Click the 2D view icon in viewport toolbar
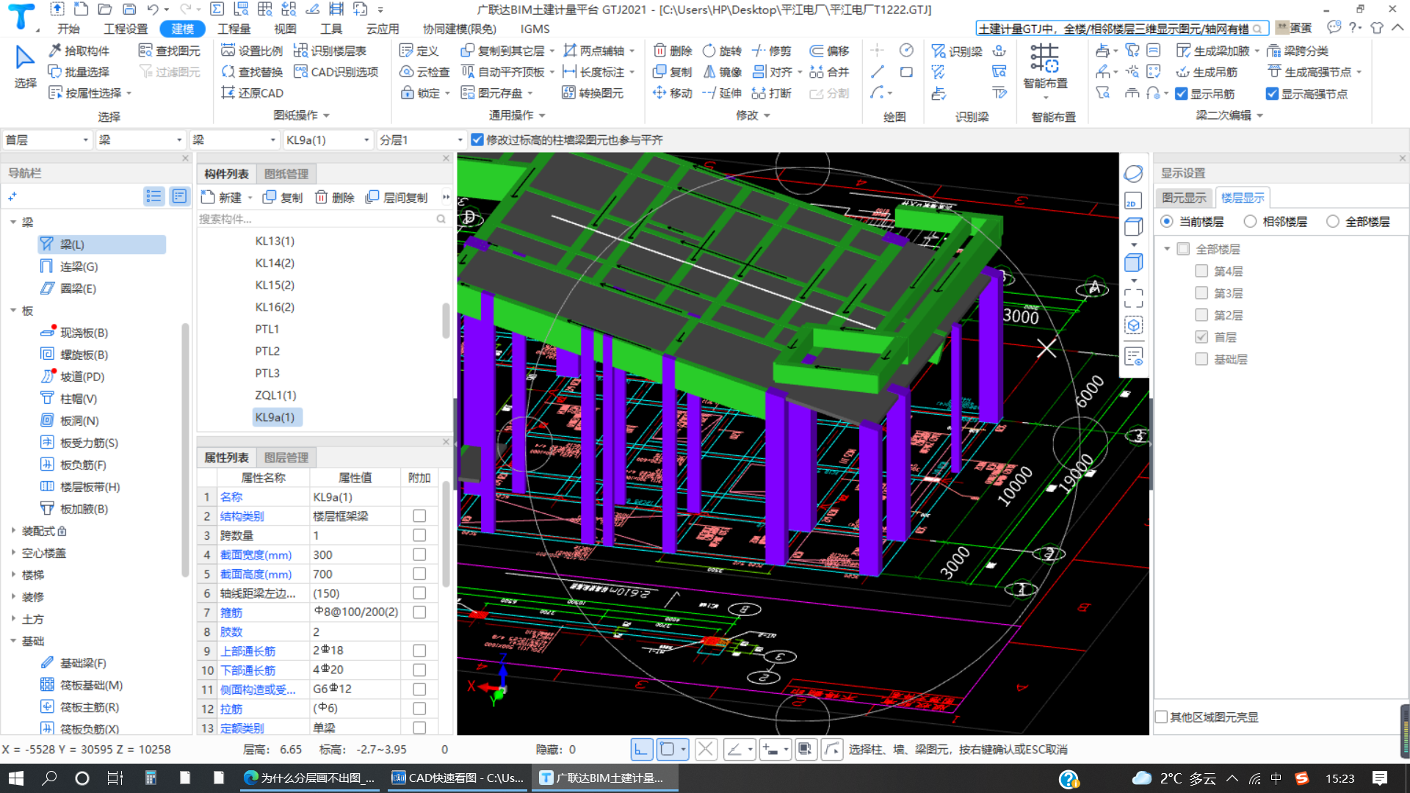Image resolution: width=1410 pixels, height=793 pixels. [x=1133, y=201]
